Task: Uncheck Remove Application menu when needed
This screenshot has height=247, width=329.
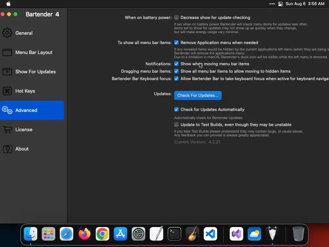Action: pyautogui.click(x=176, y=42)
